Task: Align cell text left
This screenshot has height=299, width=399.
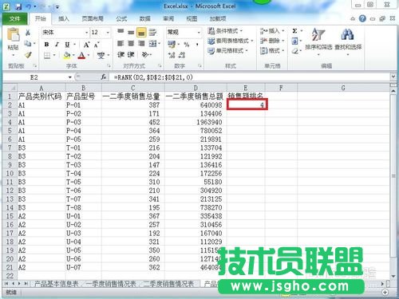Action: coord(120,43)
